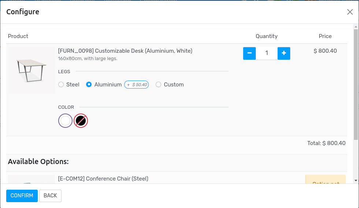Click the Customizable Desk product image
The image size is (359, 208).
(x=31, y=70)
